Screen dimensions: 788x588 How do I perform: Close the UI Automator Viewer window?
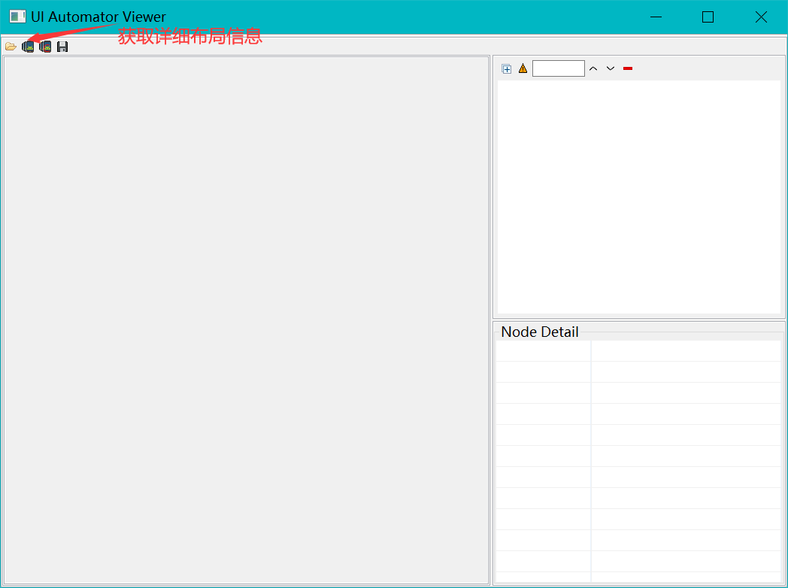click(x=761, y=17)
